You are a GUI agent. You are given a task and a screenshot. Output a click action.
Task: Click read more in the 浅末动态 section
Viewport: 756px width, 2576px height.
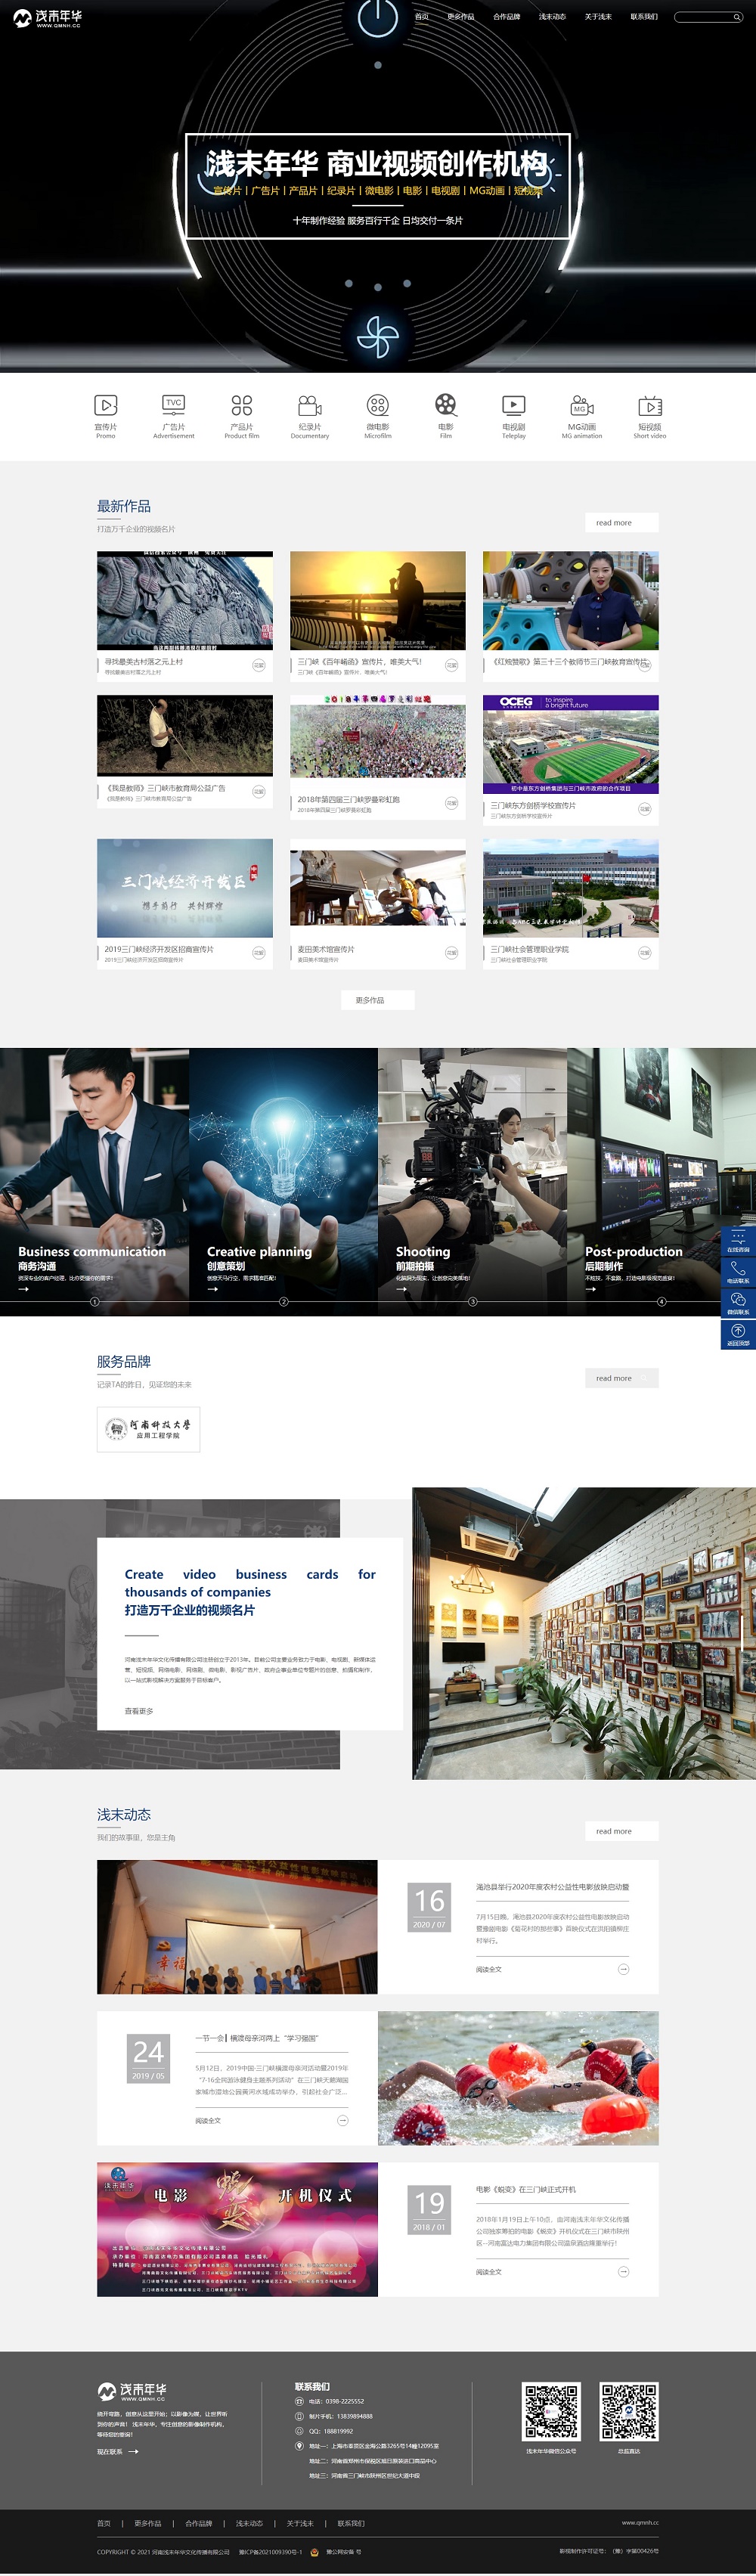[x=621, y=1831]
